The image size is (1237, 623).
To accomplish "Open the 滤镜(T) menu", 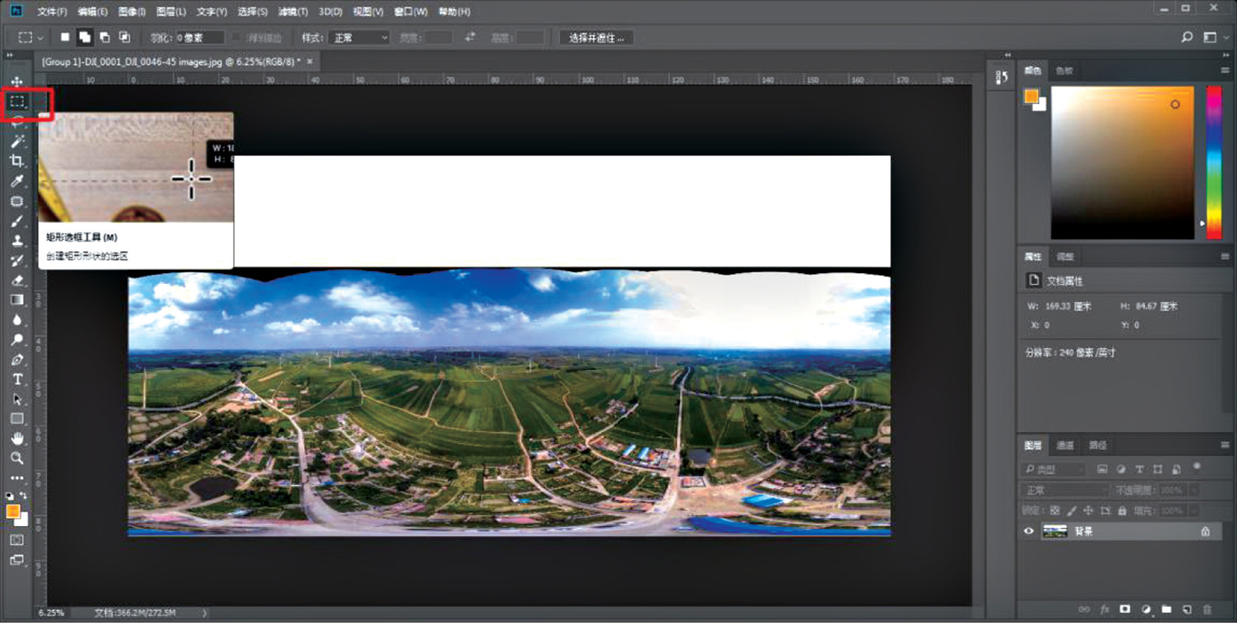I will click(293, 12).
